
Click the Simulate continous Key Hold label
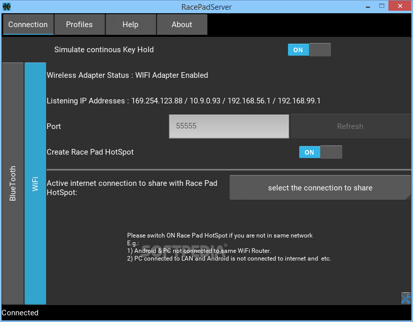pos(104,50)
